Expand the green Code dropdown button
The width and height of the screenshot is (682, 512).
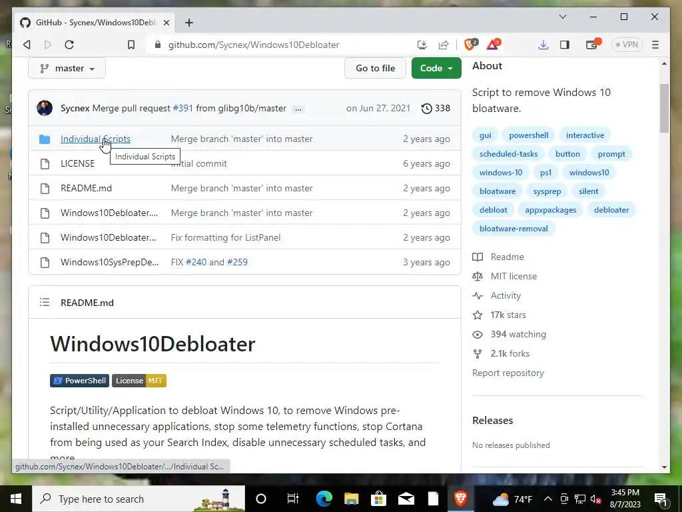436,69
